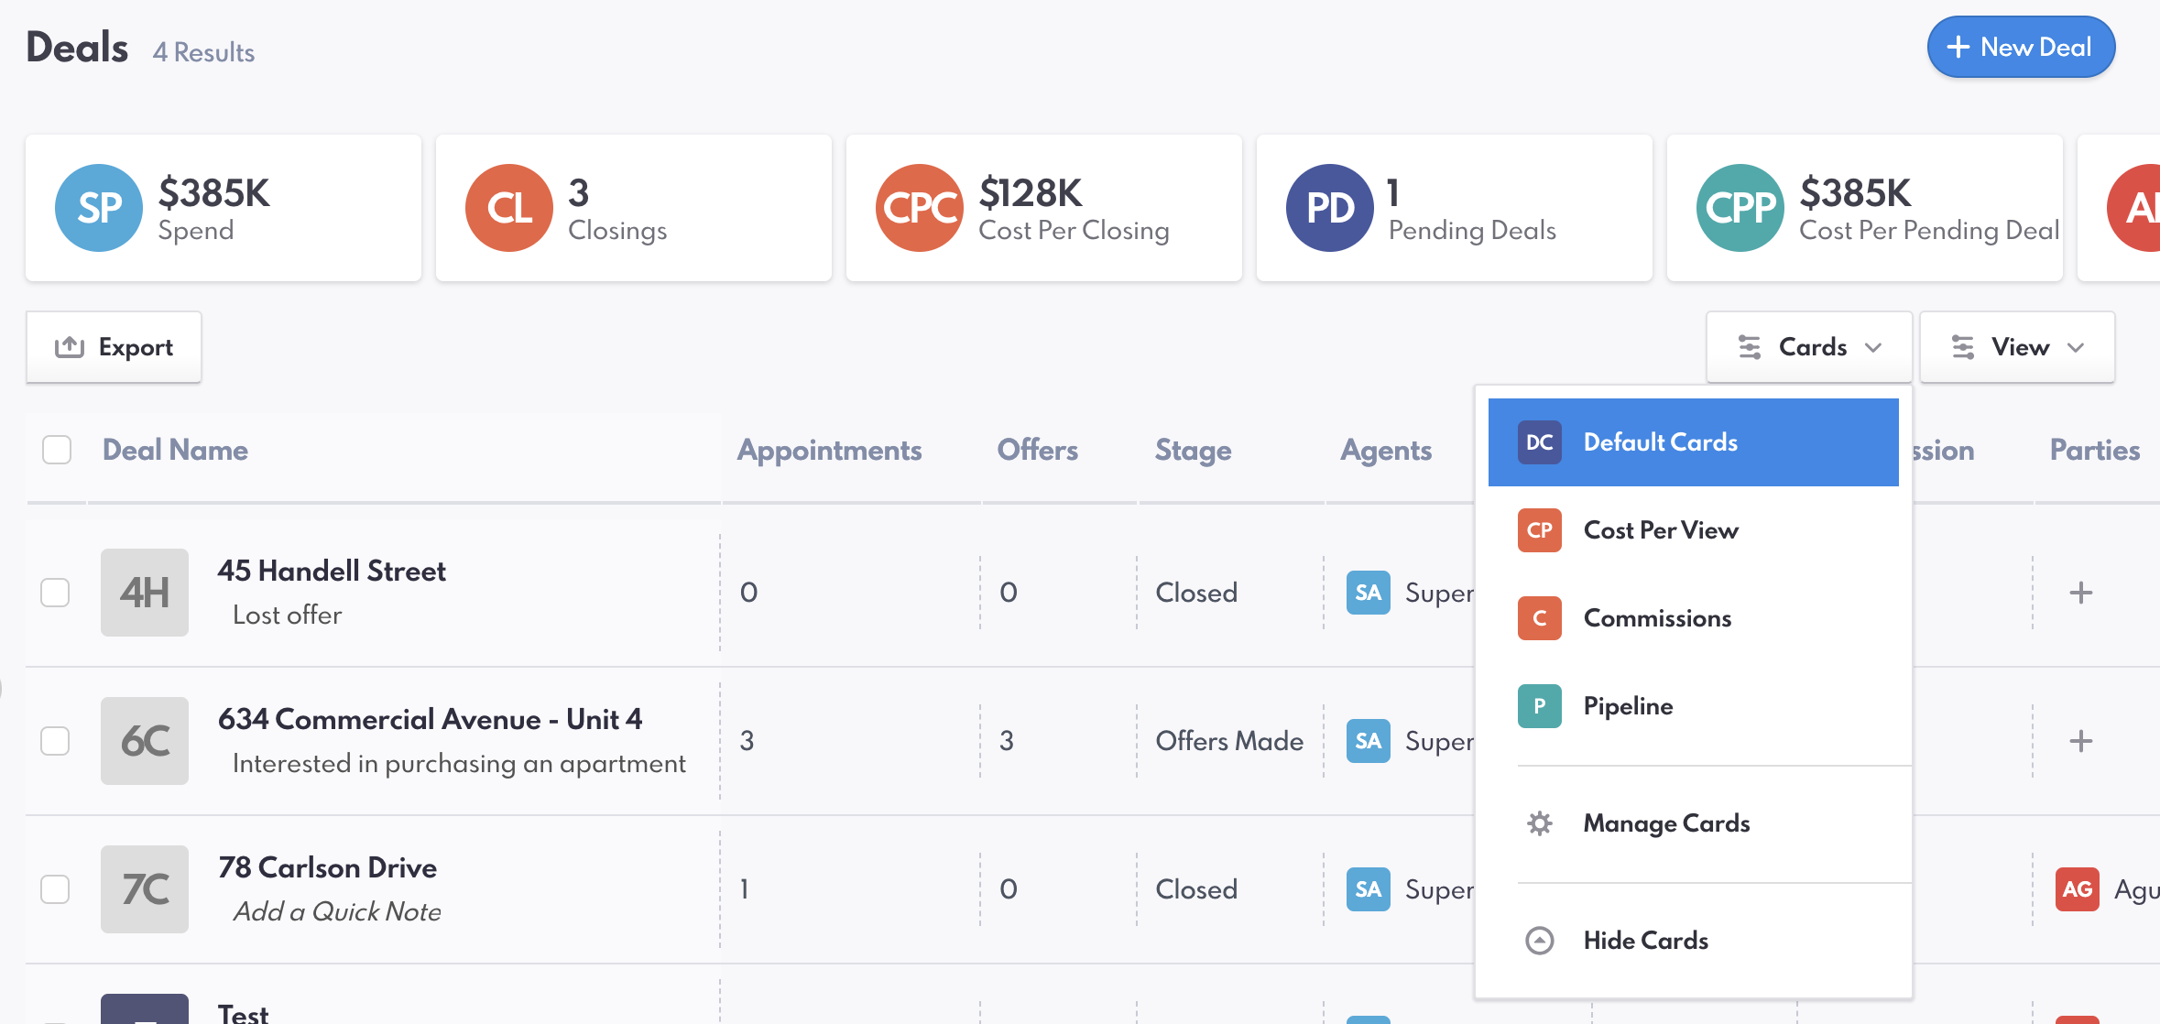Expand the View dropdown
This screenshot has height=1024, width=2160.
tap(2017, 347)
